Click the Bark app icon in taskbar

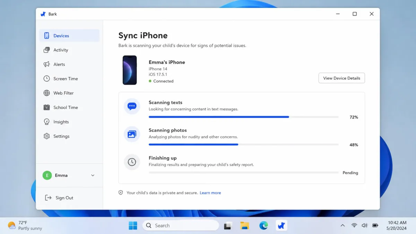tap(281, 226)
